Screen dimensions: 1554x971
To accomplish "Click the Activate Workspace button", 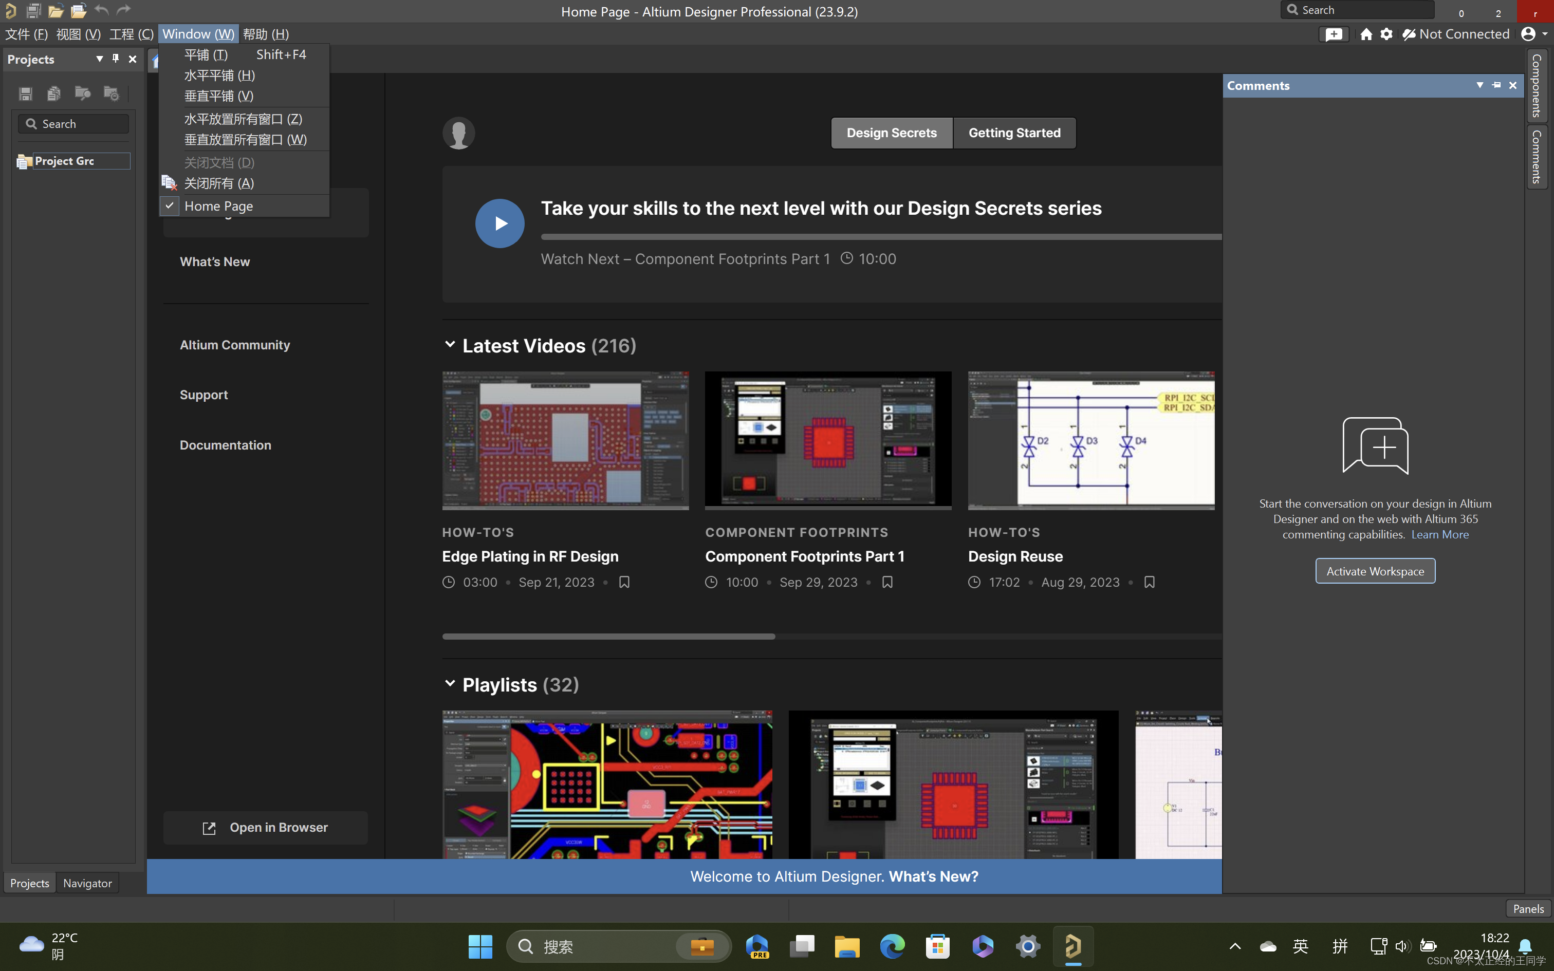I will point(1375,571).
